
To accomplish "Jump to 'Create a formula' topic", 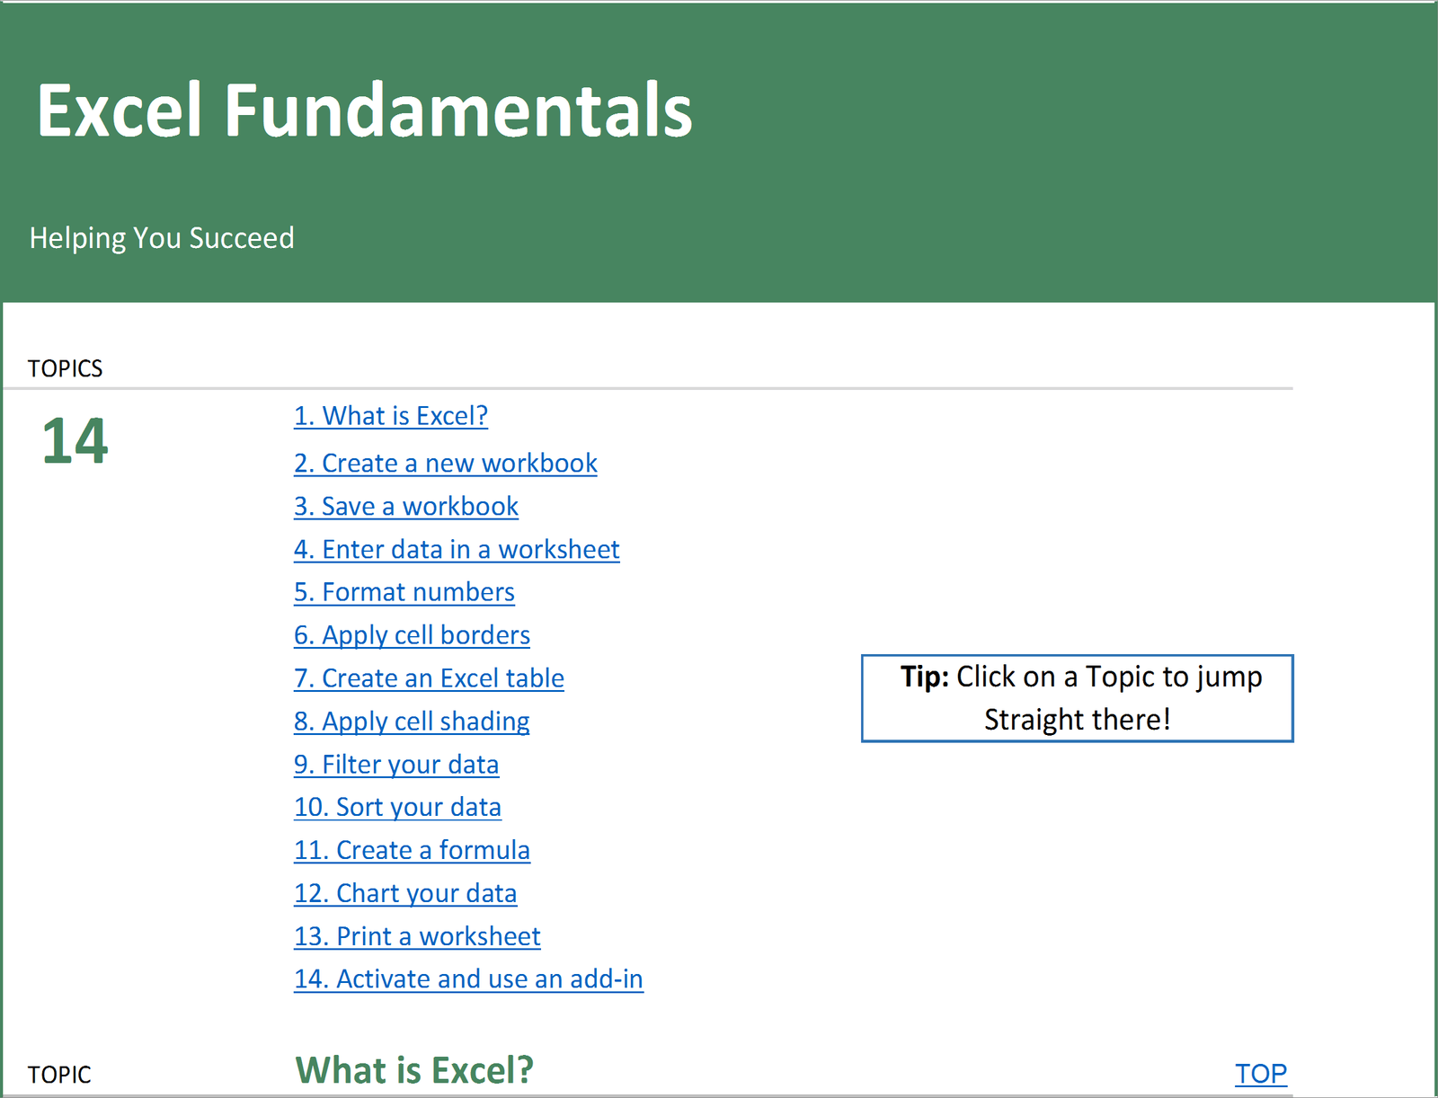I will [x=411, y=850].
